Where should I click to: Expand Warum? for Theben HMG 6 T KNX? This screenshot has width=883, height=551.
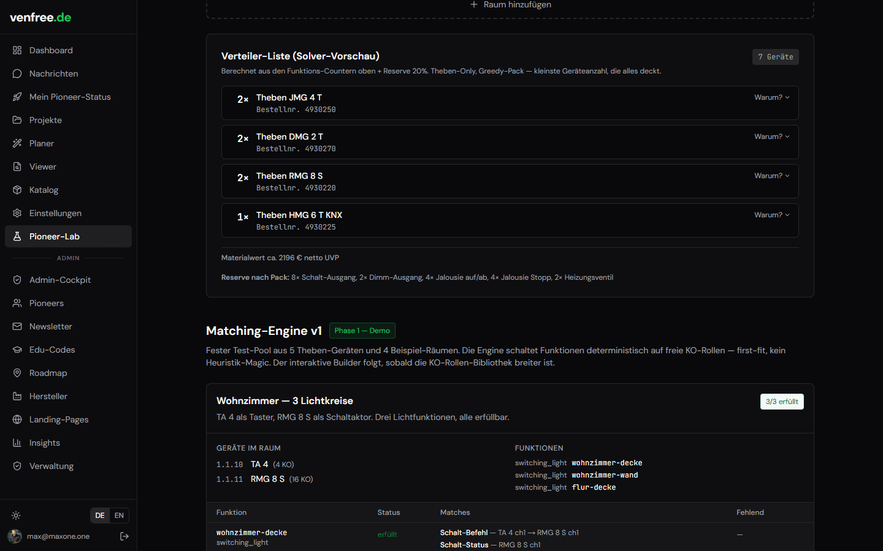[x=772, y=215]
